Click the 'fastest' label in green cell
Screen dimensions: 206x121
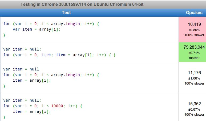[194, 58]
